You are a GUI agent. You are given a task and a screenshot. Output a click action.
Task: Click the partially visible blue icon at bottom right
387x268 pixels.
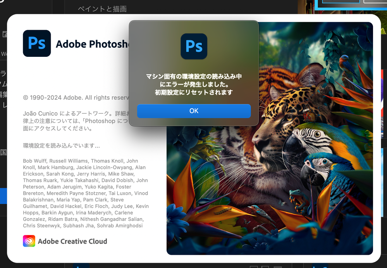[320, 266]
